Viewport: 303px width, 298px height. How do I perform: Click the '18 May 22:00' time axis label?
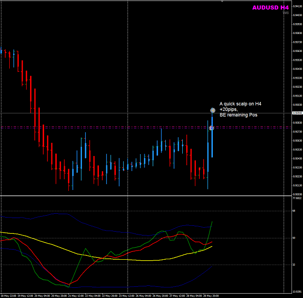(9, 296)
